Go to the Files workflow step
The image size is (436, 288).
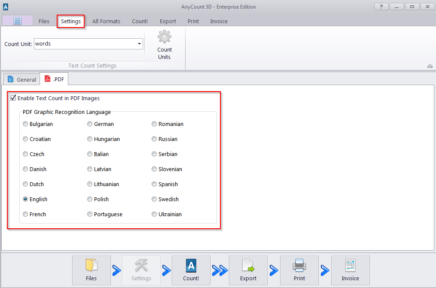91,270
